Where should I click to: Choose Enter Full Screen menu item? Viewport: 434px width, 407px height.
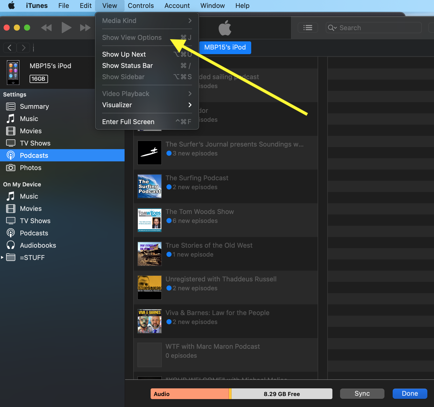(147, 122)
